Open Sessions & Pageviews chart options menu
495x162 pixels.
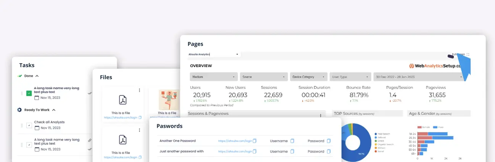321,115
